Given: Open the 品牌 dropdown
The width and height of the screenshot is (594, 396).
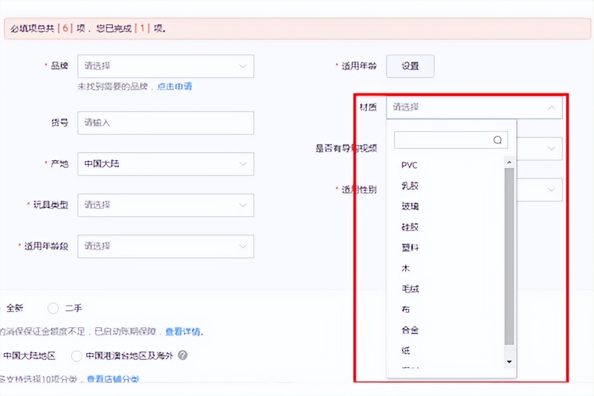Looking at the screenshot, I should [x=166, y=66].
